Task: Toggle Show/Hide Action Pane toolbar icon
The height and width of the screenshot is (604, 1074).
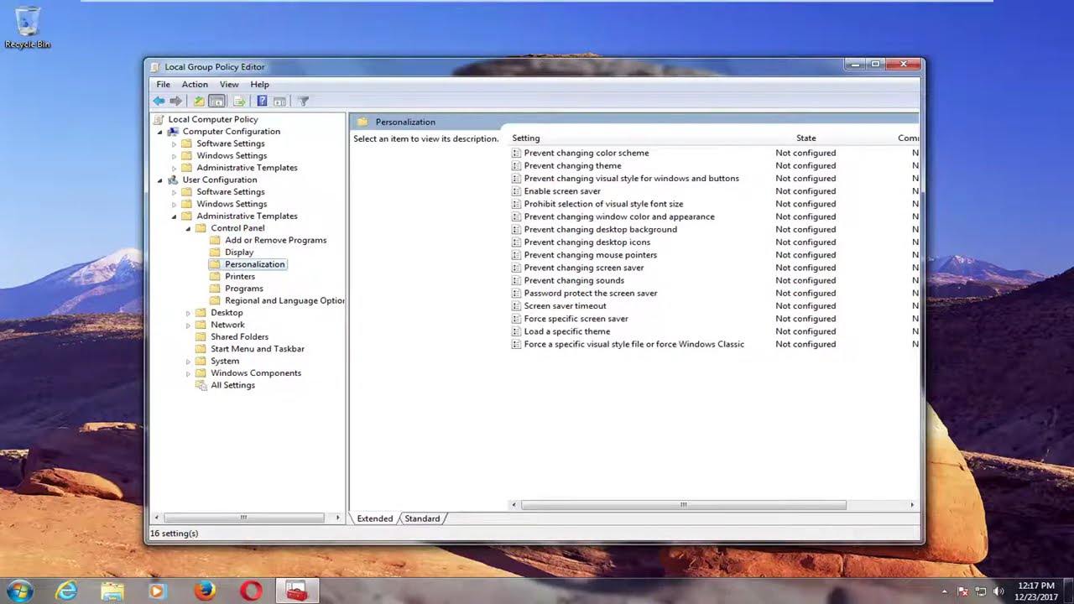Action: (x=279, y=102)
